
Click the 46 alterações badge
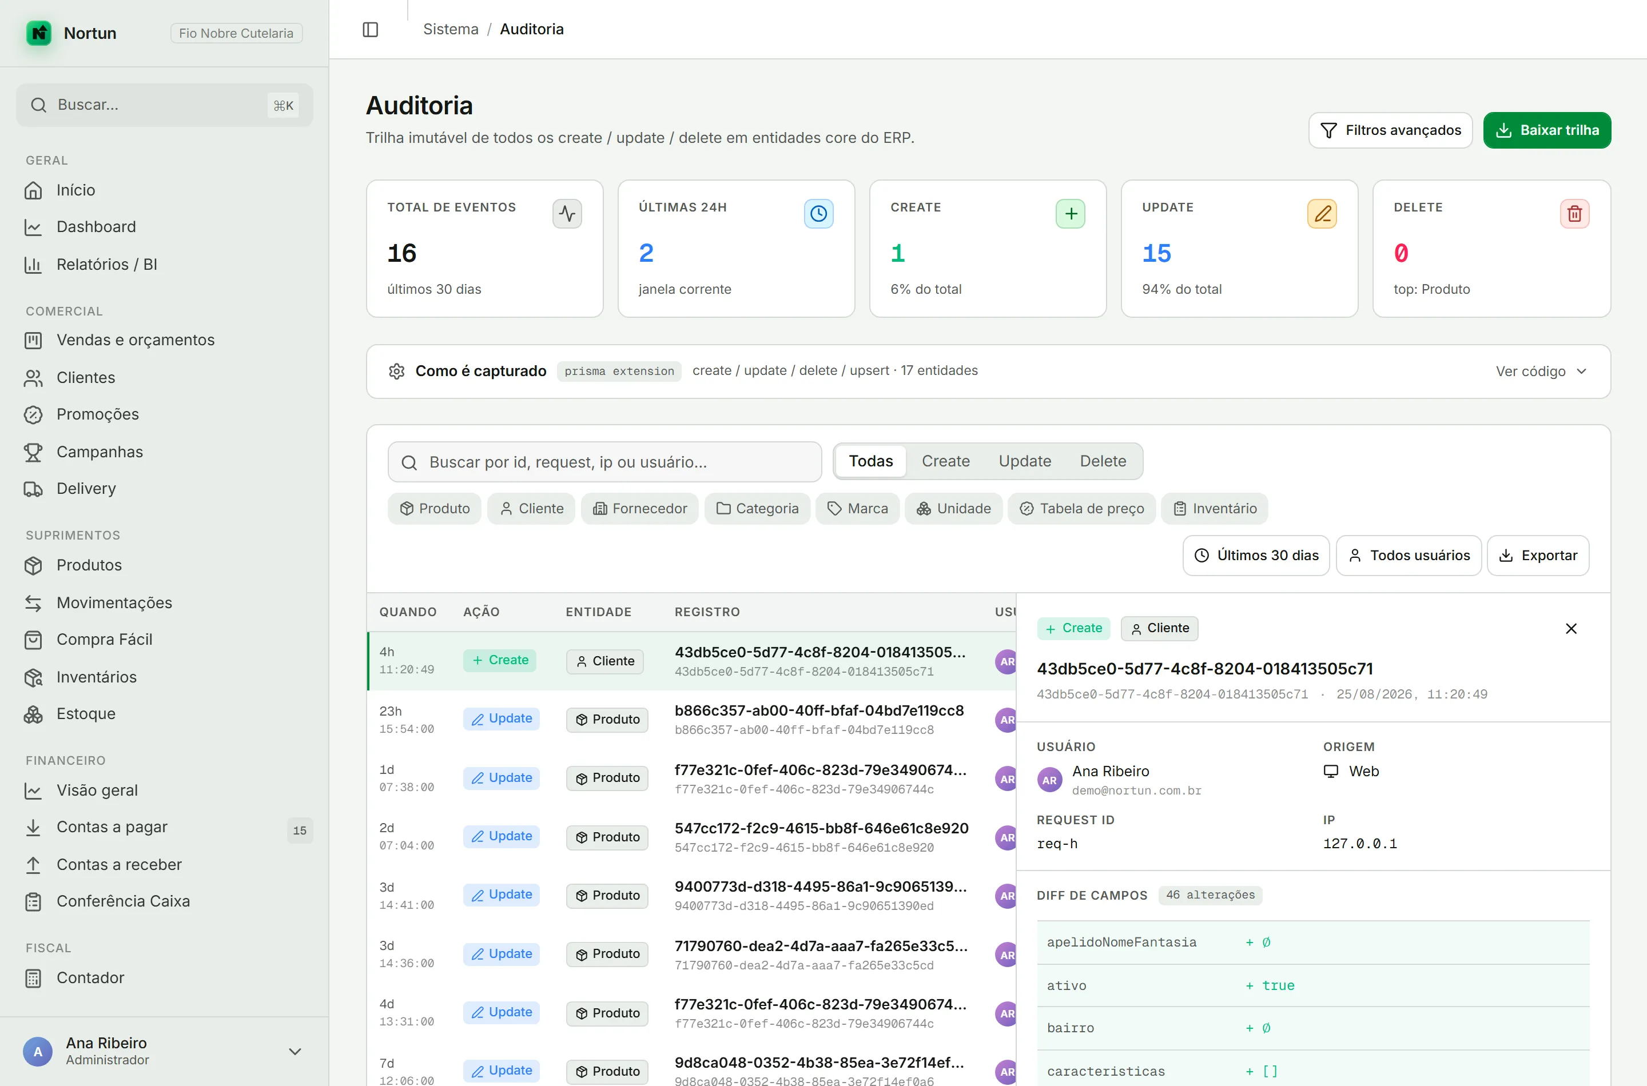click(x=1210, y=895)
